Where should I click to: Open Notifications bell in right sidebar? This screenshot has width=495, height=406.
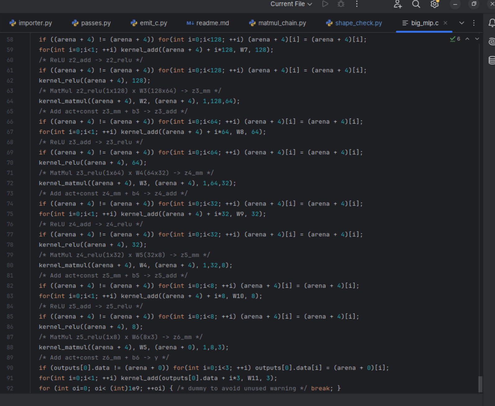(x=492, y=23)
